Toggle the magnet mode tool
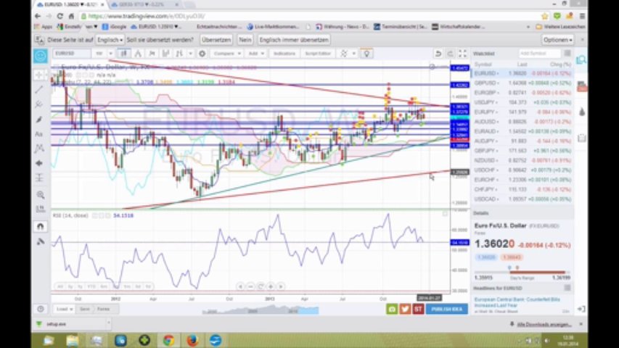Viewport: 619px width, 348px height. coord(40,226)
